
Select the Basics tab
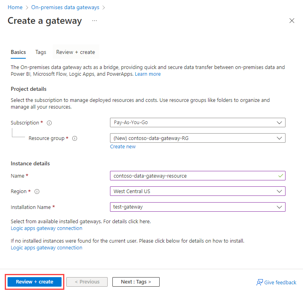click(x=18, y=52)
